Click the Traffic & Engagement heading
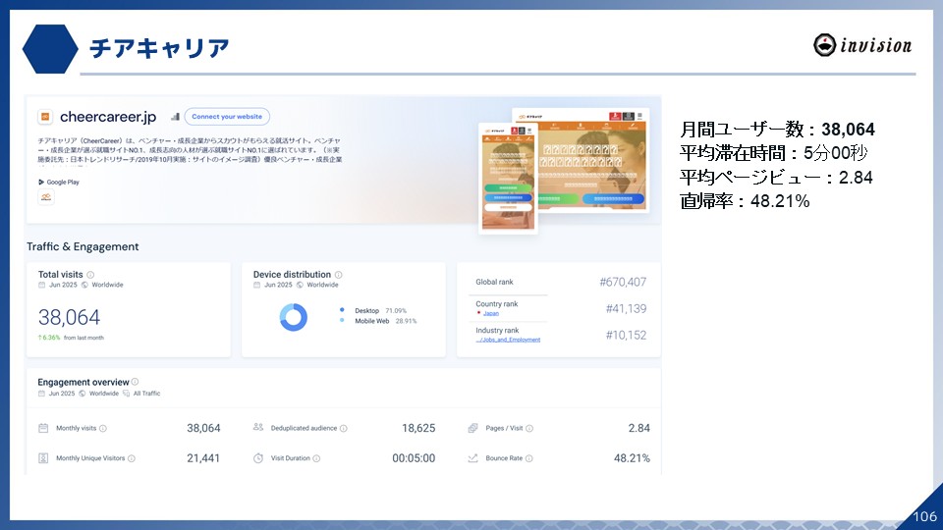The height and width of the screenshot is (530, 943). [83, 246]
